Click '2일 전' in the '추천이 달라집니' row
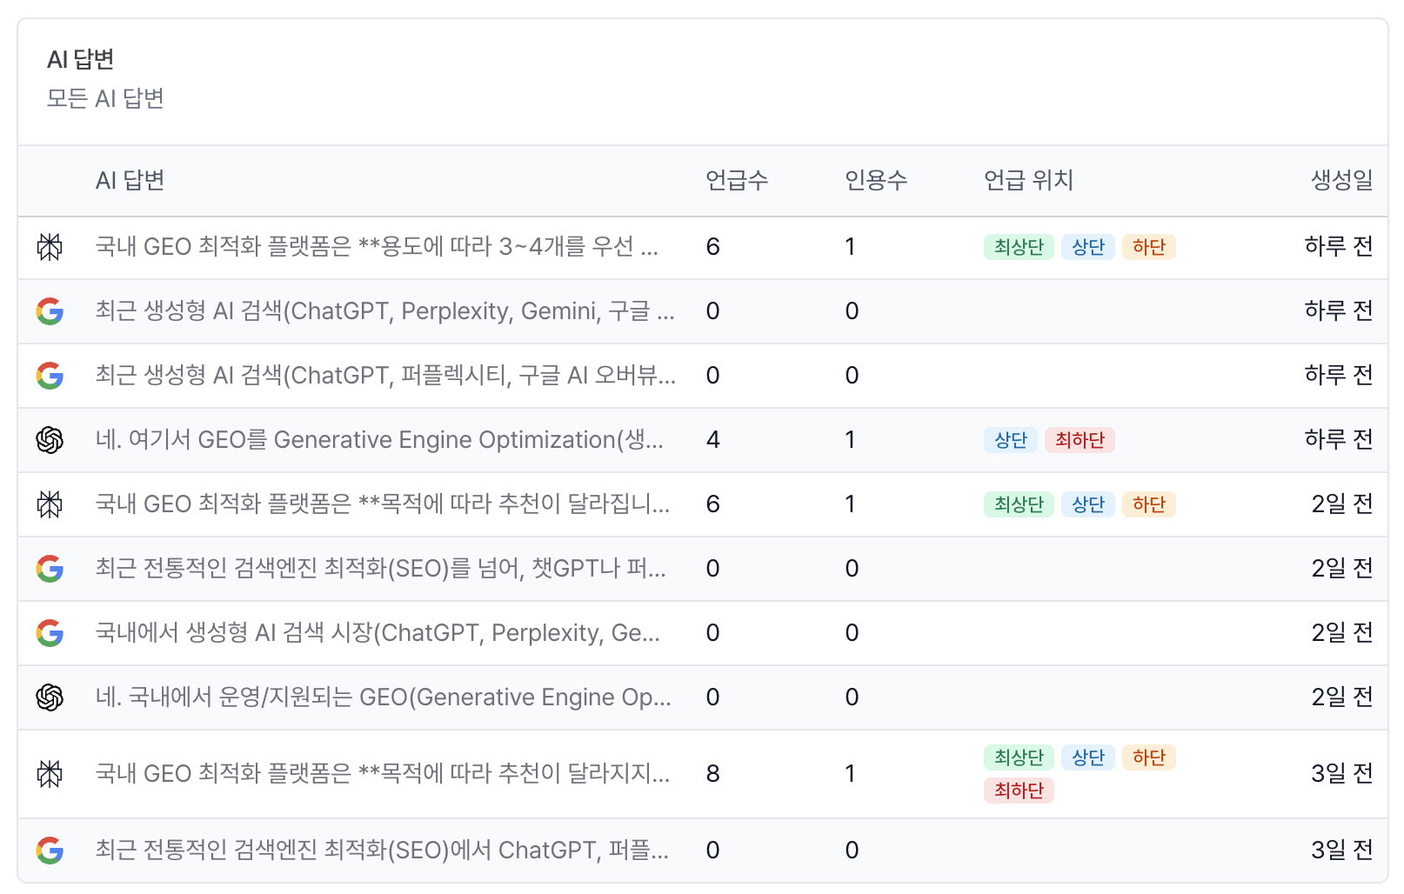The height and width of the screenshot is (894, 1404). [1342, 504]
